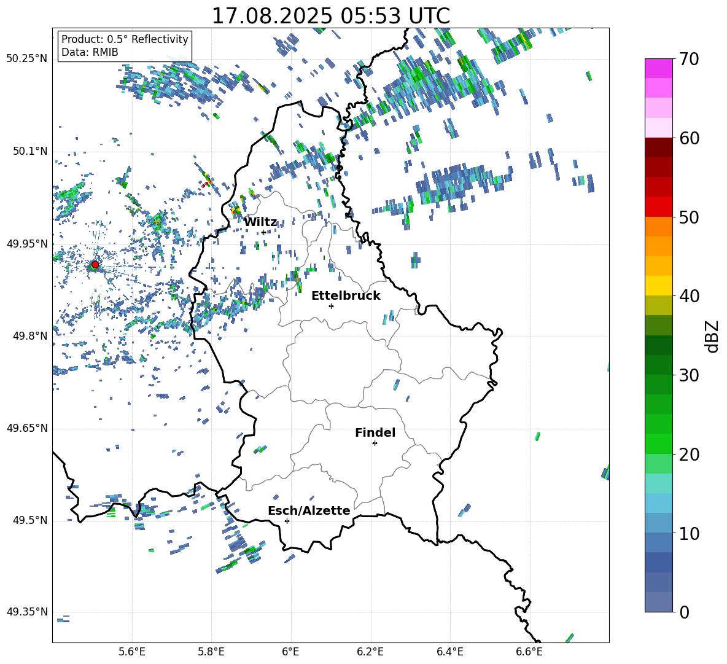The height and width of the screenshot is (664, 727).
Task: Click the red radar site marker
Action: tap(95, 265)
